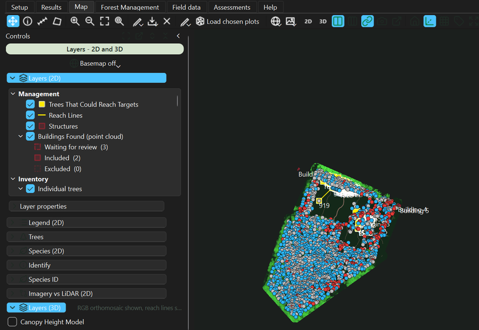The height and width of the screenshot is (330, 479).
Task: Click yellow swatch for Trees That Could Reach Targets
Action: (42, 104)
